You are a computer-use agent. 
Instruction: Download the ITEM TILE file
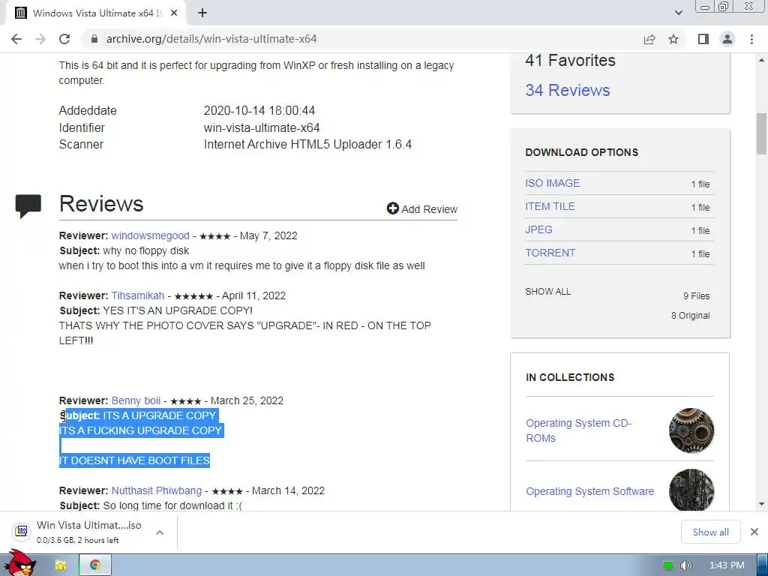[x=550, y=207]
